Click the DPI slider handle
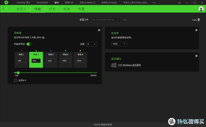The height and width of the screenshot is (127, 206). pos(18,72)
